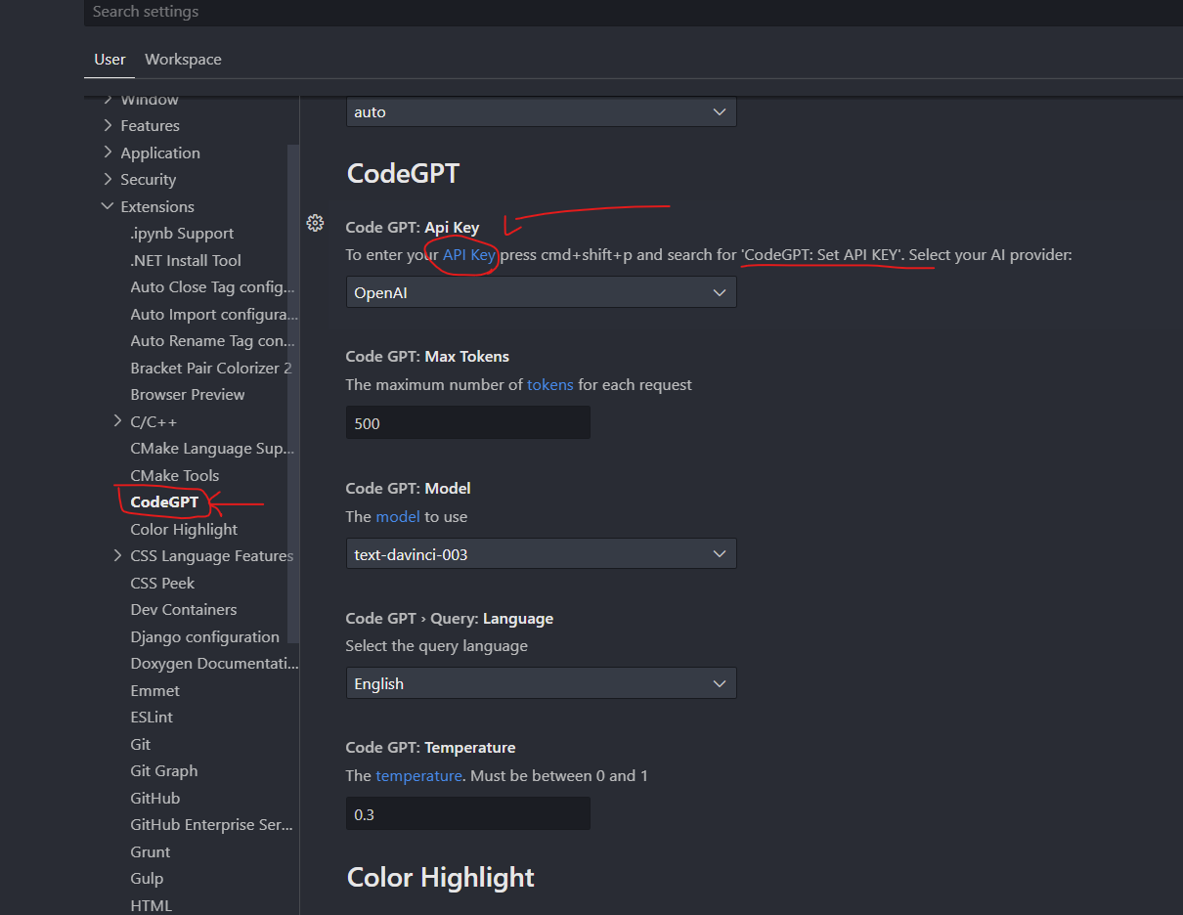Click the Code GPT: Max Tokens label

coord(427,356)
